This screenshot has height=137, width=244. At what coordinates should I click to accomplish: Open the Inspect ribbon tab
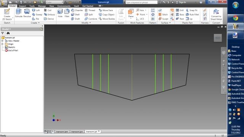click(22, 6)
